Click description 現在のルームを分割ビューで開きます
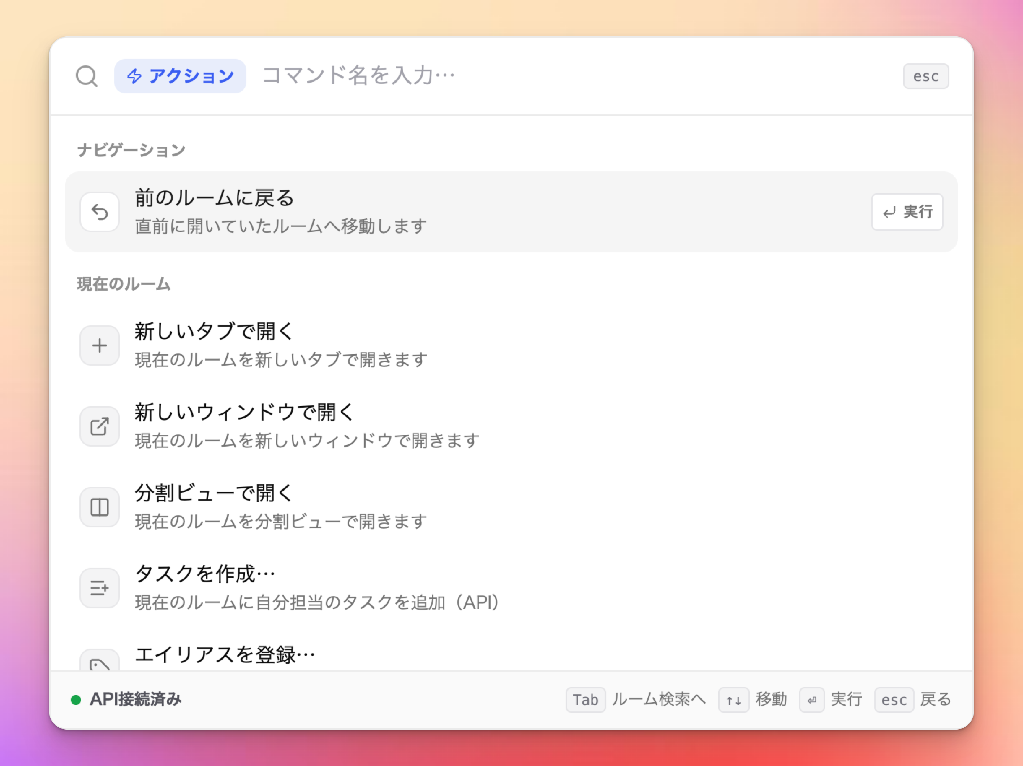1023x766 pixels. [x=281, y=522]
